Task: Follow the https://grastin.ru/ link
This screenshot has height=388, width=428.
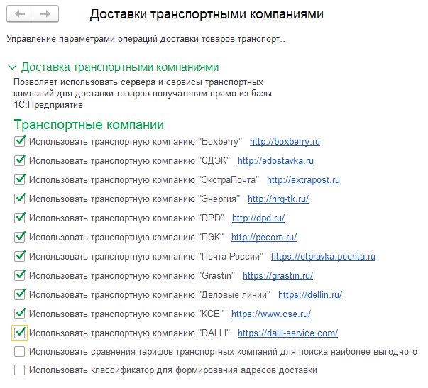Action: (x=278, y=276)
